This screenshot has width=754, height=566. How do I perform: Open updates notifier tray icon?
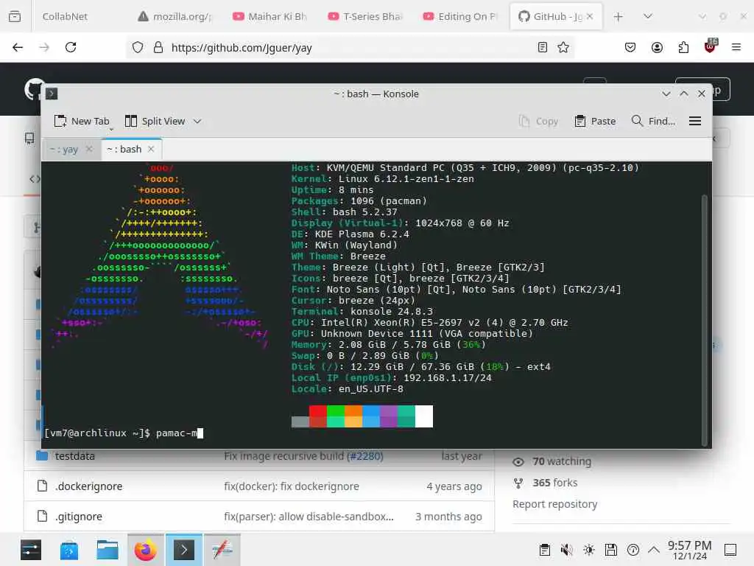(633, 550)
